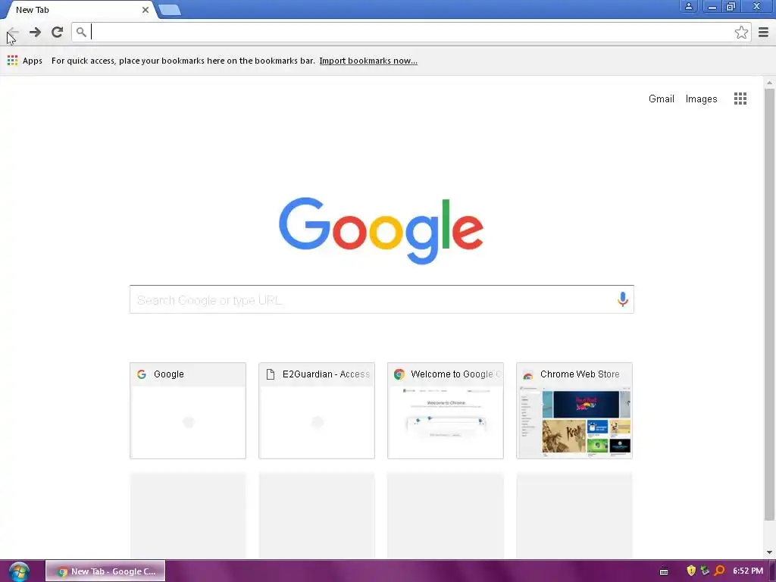Click the Search Google or type URL box

pyautogui.click(x=382, y=299)
